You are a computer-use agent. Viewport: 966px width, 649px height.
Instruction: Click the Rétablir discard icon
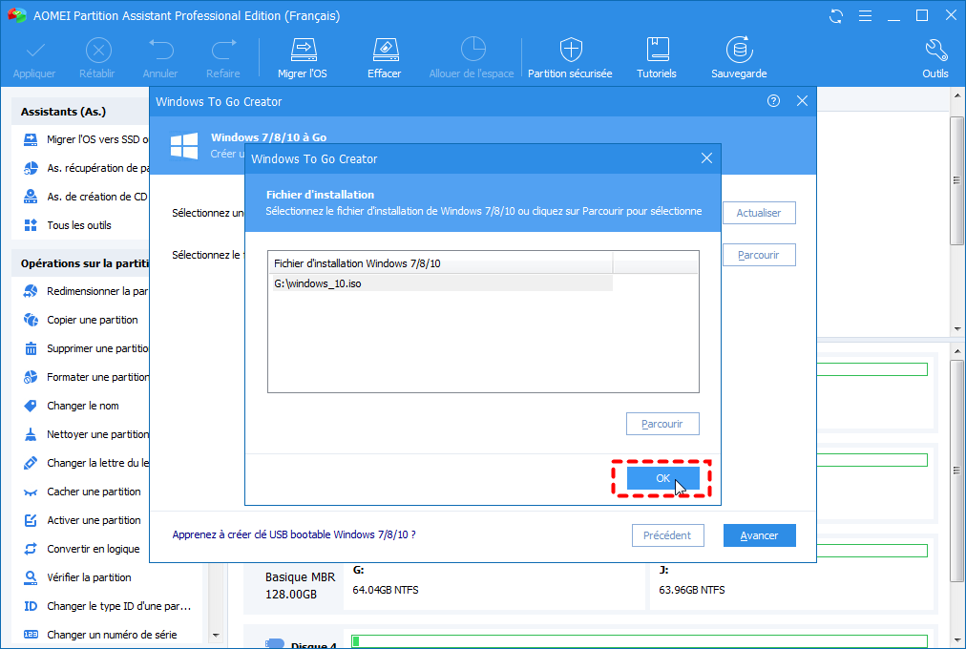tap(98, 51)
